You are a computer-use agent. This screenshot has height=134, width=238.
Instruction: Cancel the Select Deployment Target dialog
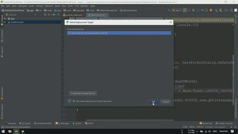click(x=165, y=102)
